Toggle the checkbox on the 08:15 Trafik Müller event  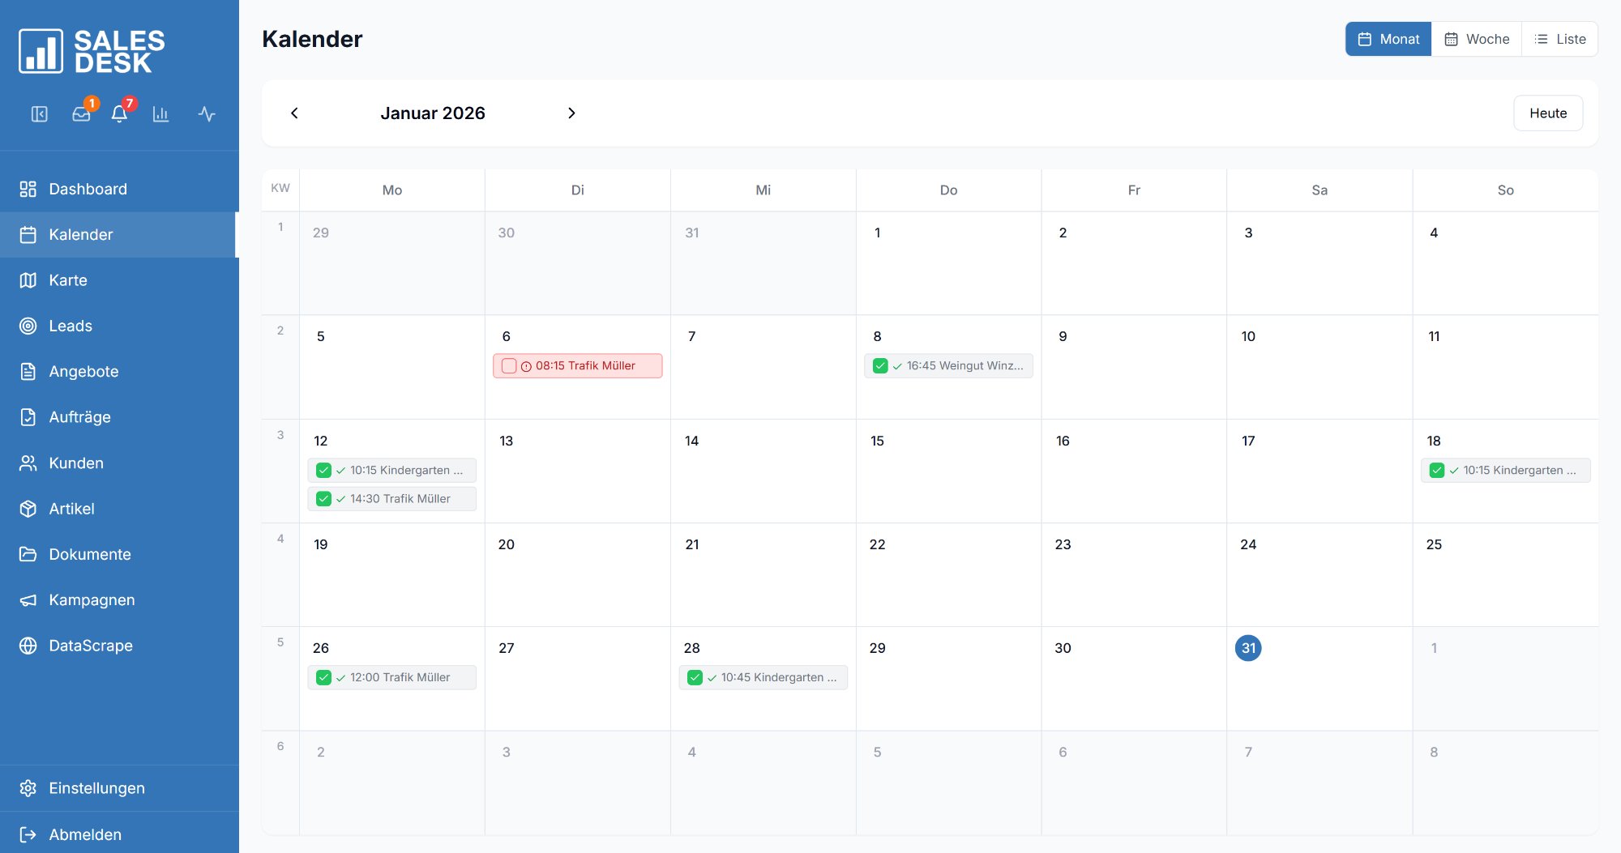510,365
